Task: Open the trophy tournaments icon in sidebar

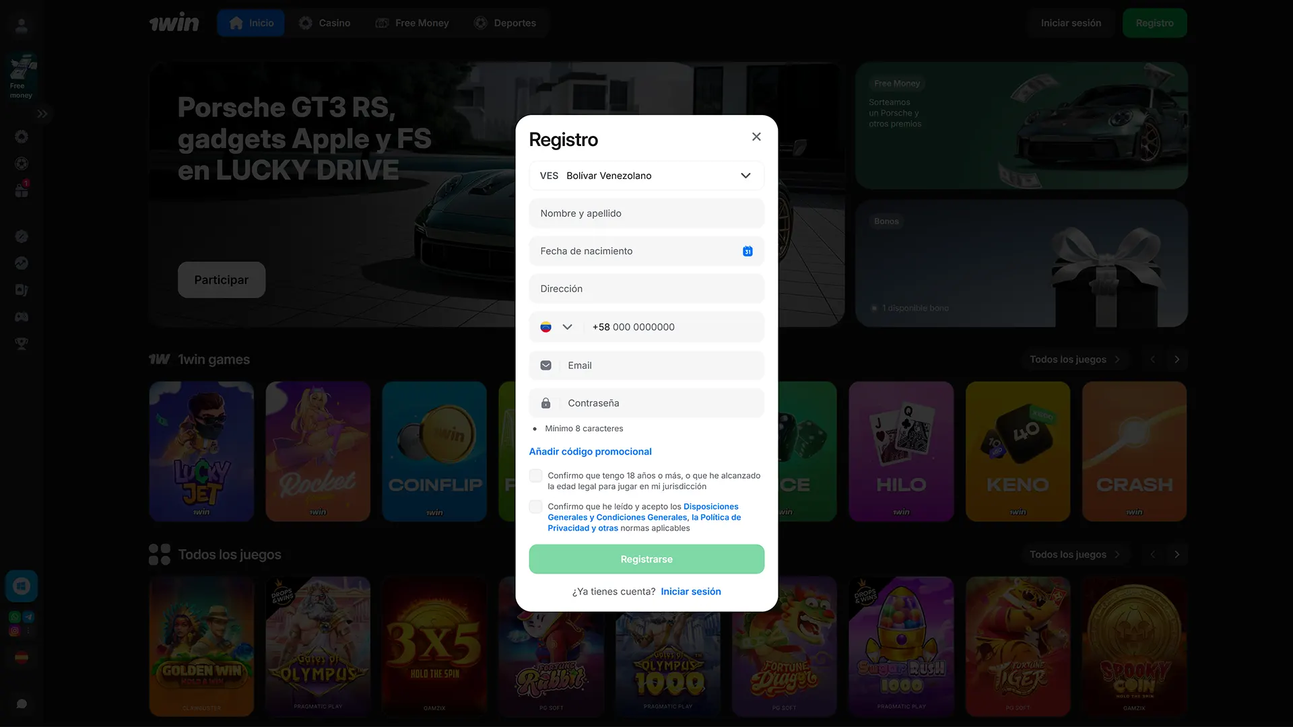Action: click(21, 343)
